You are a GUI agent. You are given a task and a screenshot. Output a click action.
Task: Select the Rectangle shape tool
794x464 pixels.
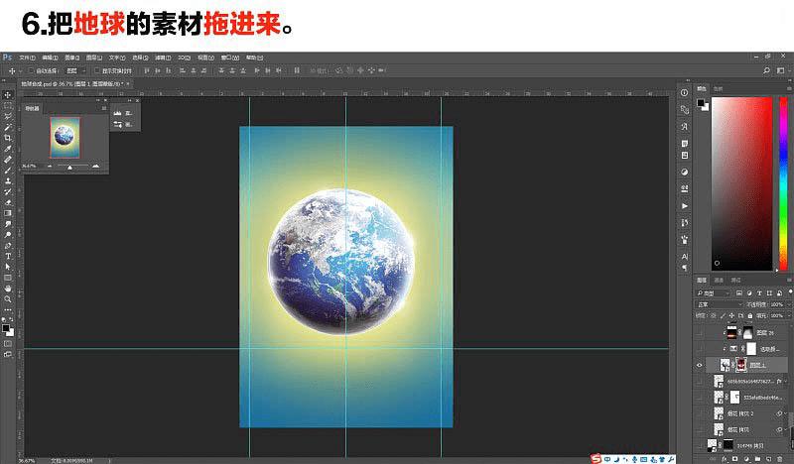8,278
